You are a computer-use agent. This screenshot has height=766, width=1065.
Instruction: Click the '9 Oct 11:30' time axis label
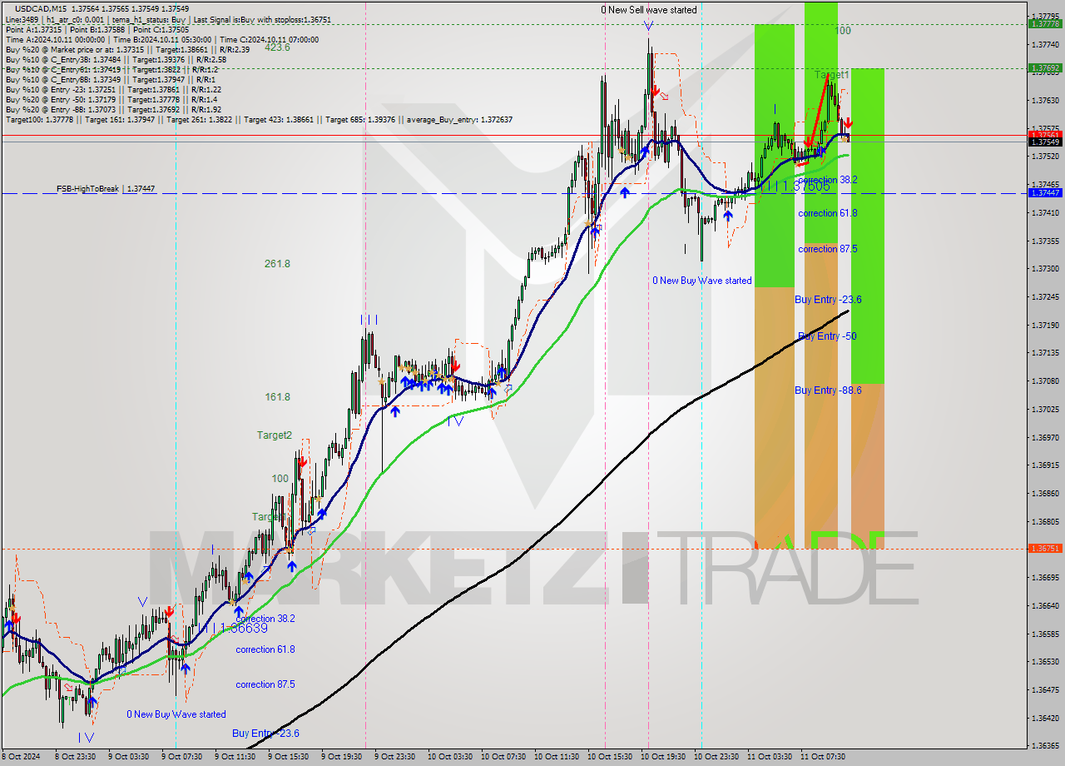pyautogui.click(x=235, y=757)
